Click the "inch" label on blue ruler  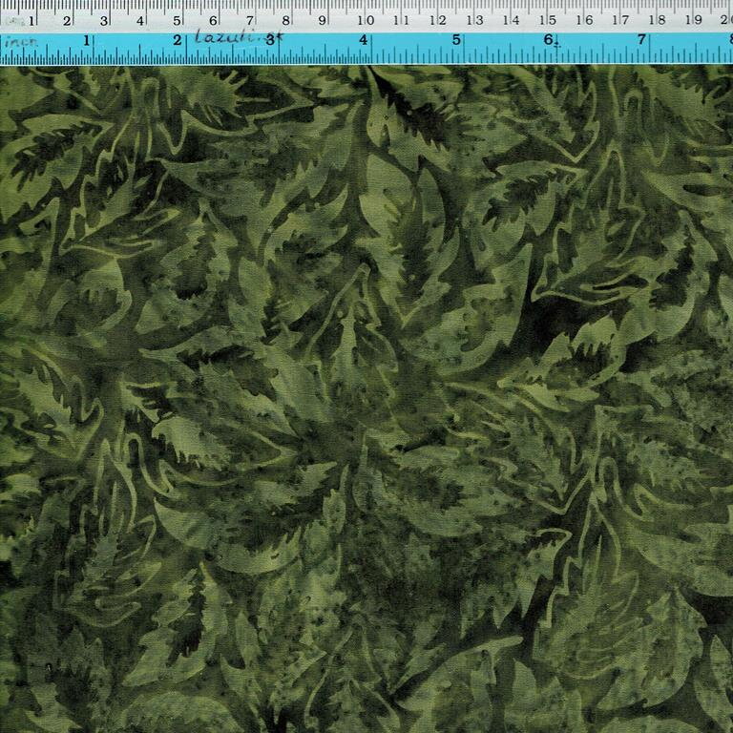[x=21, y=42]
